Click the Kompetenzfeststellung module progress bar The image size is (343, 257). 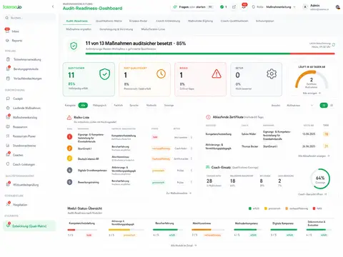[82, 230]
